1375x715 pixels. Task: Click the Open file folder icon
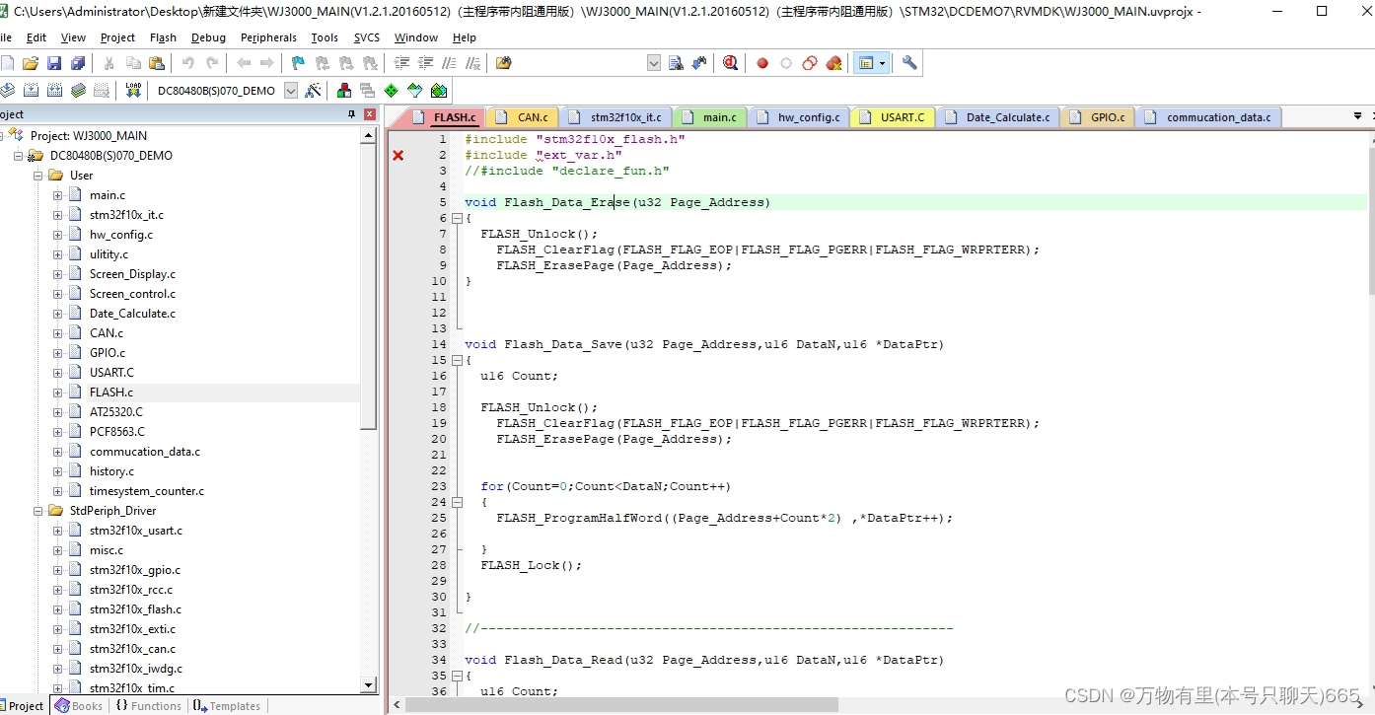31,63
